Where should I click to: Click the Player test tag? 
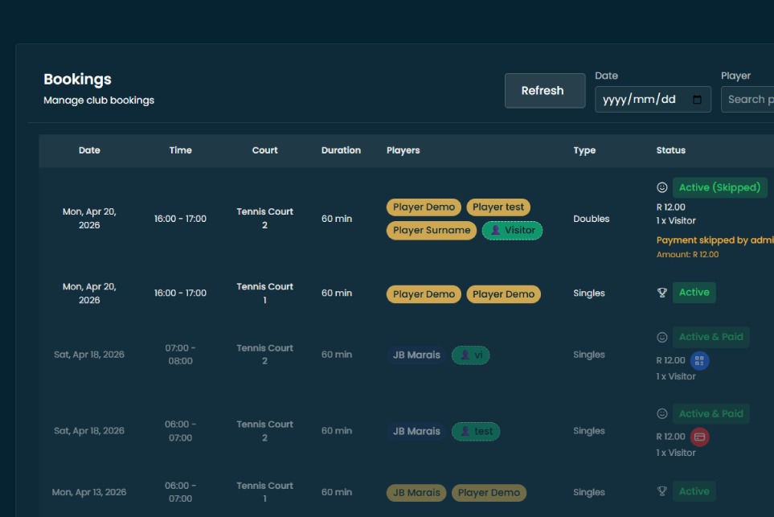[498, 207]
